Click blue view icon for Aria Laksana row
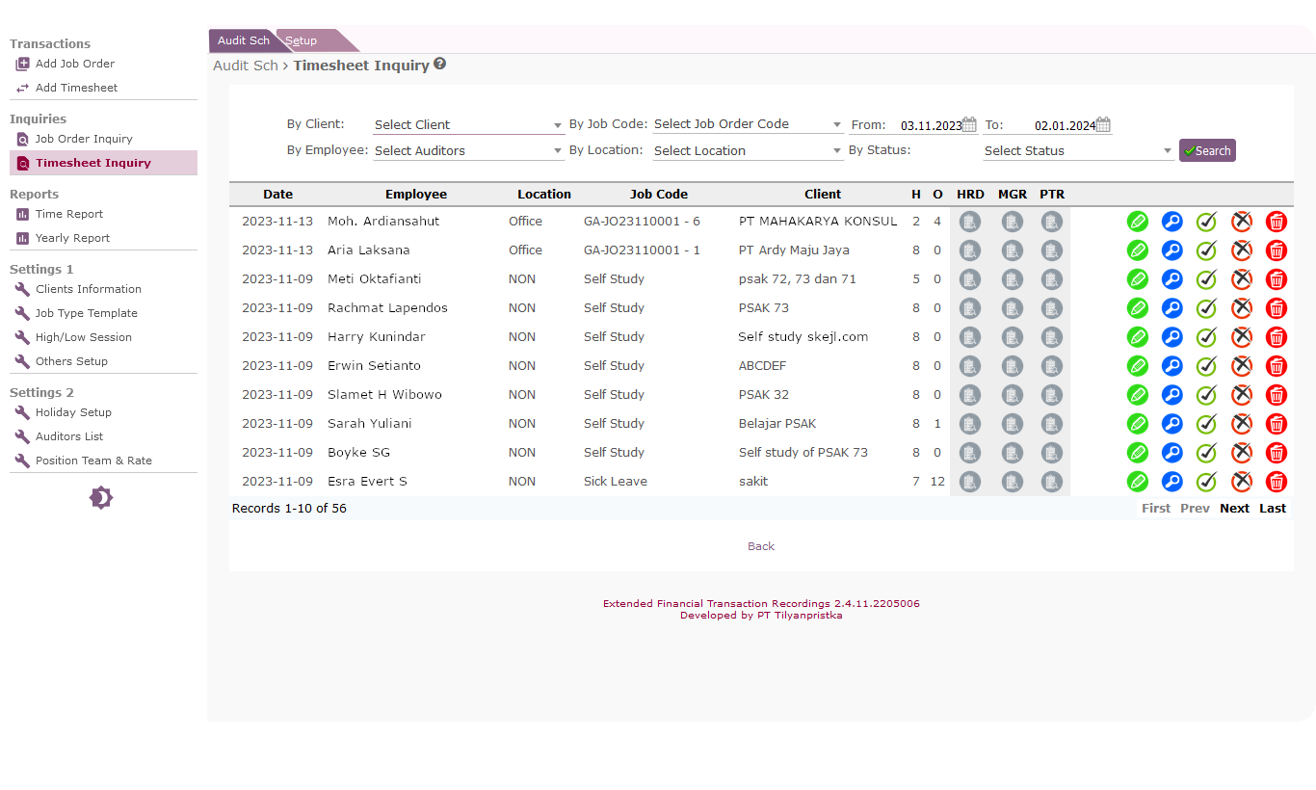This screenshot has height=790, width=1316. (1172, 250)
